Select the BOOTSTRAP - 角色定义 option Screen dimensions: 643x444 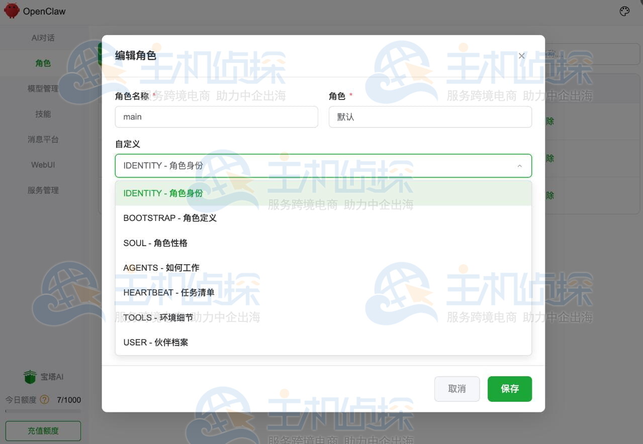[170, 218]
